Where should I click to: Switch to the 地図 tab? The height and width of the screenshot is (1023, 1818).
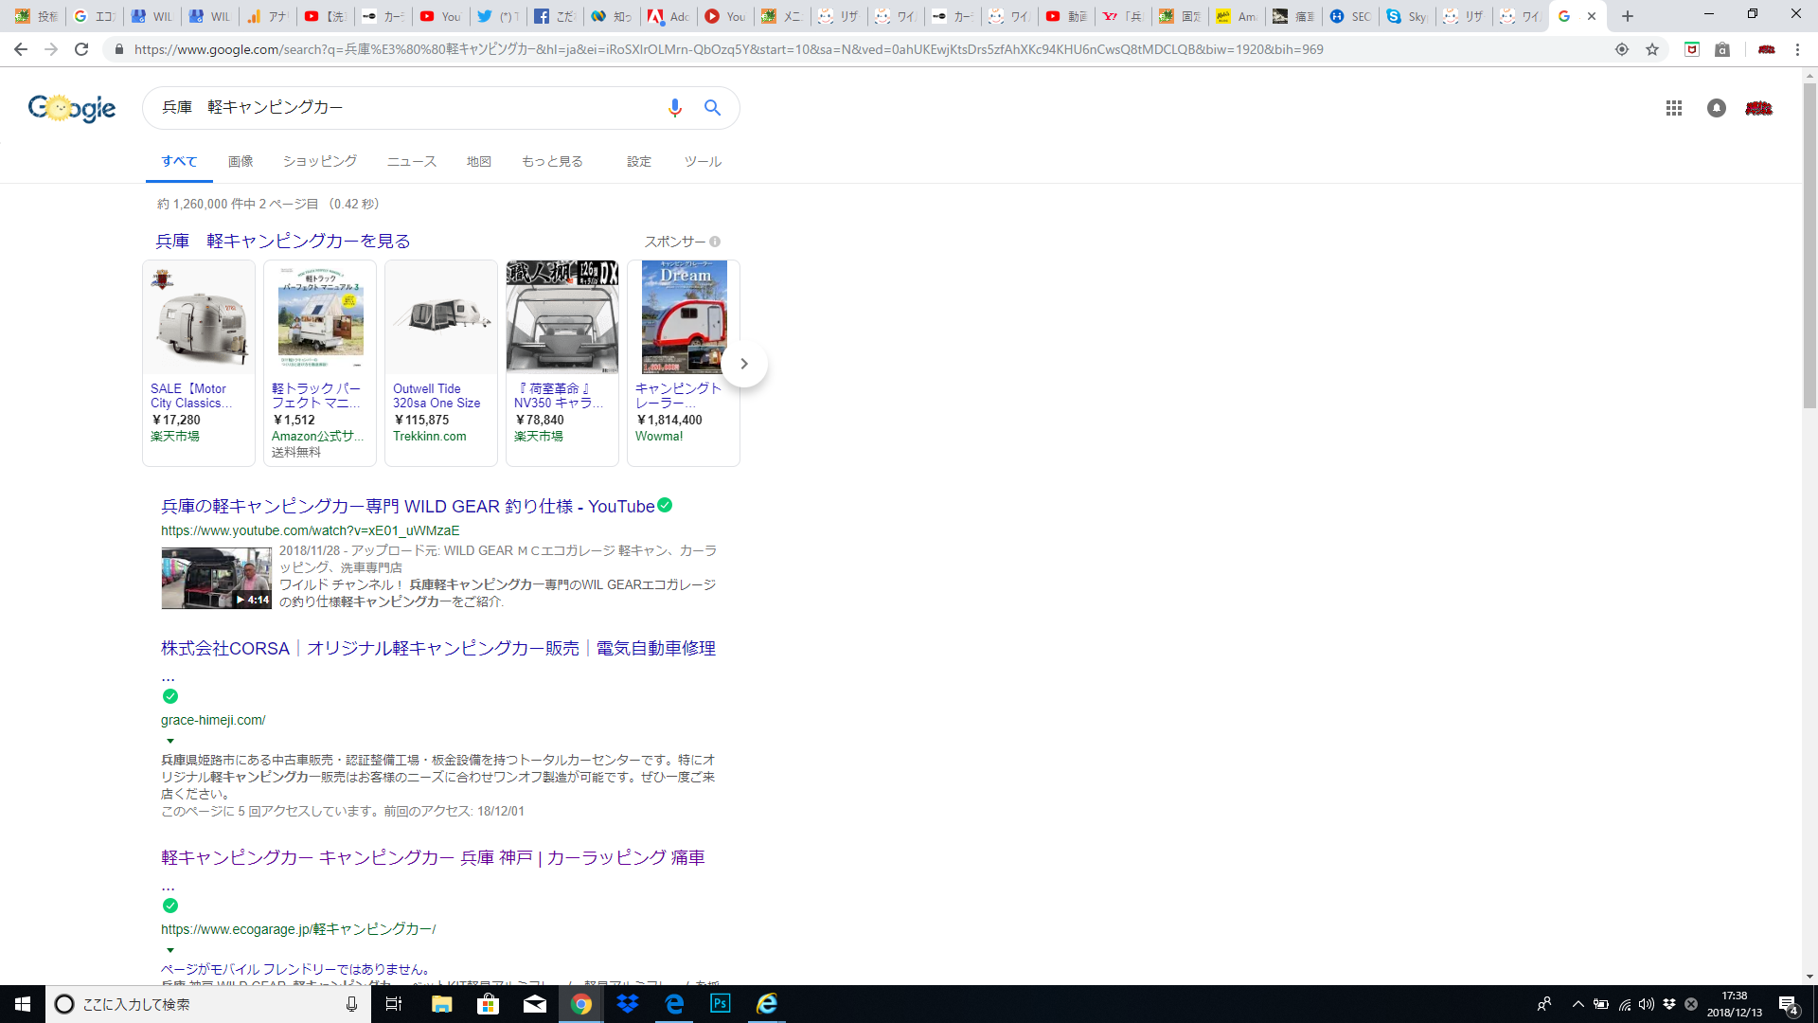(x=479, y=161)
